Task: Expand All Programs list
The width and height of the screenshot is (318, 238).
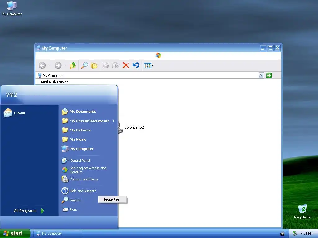Action: click(x=29, y=211)
